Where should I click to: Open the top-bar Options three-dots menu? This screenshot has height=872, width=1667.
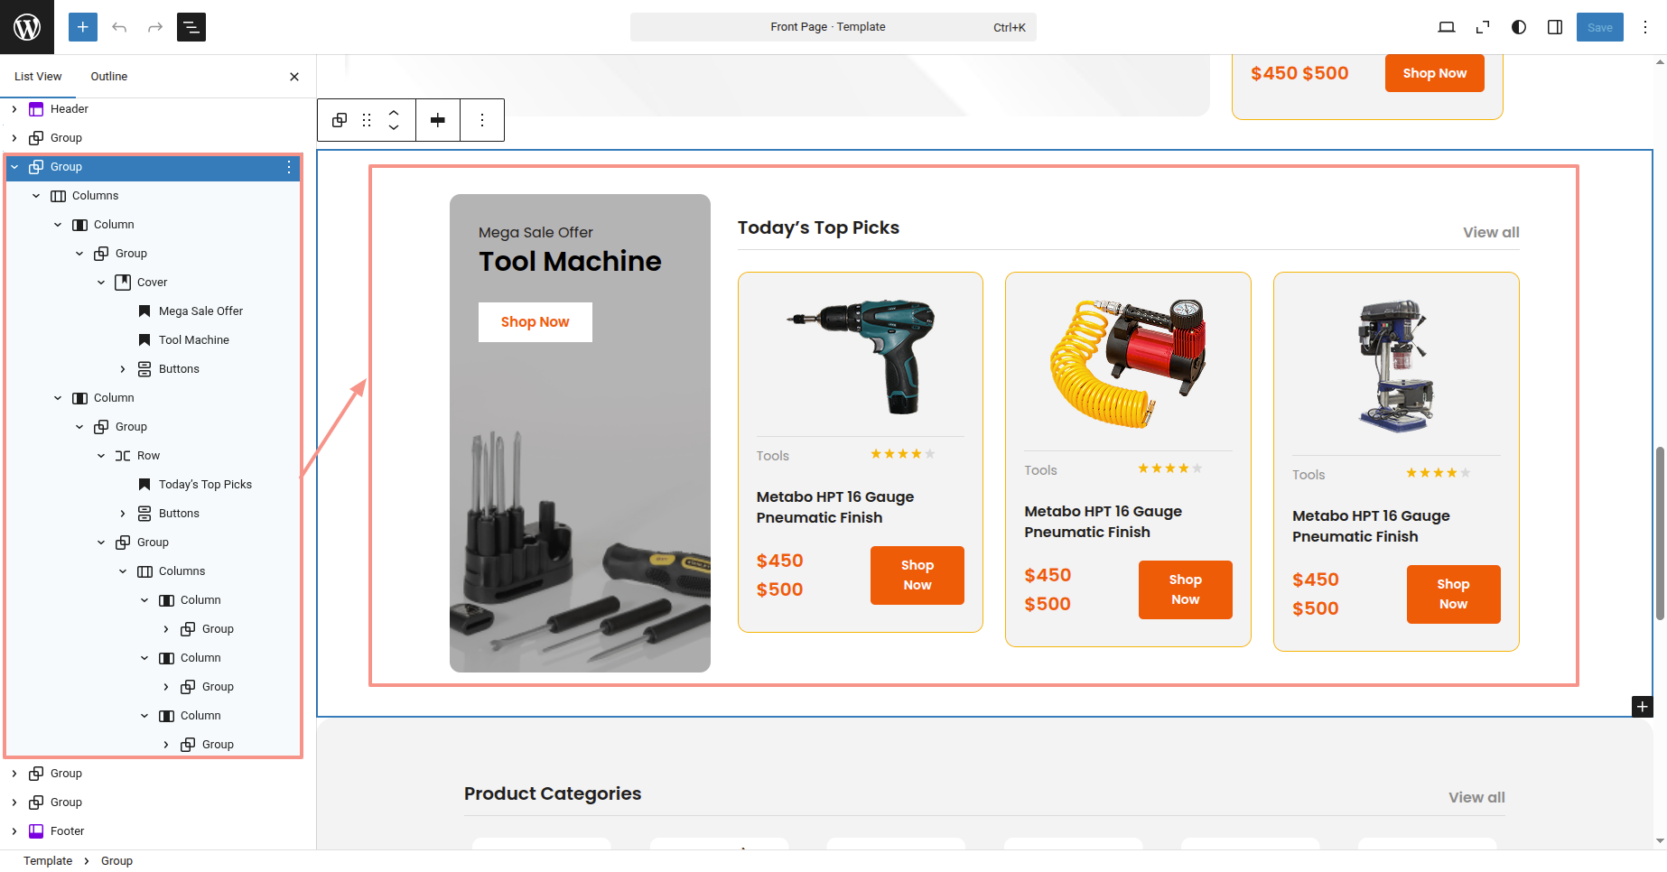[x=1645, y=27]
